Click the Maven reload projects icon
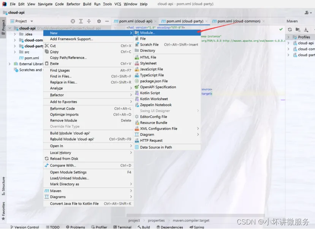This screenshot has height=229, width=315. coord(290,30)
